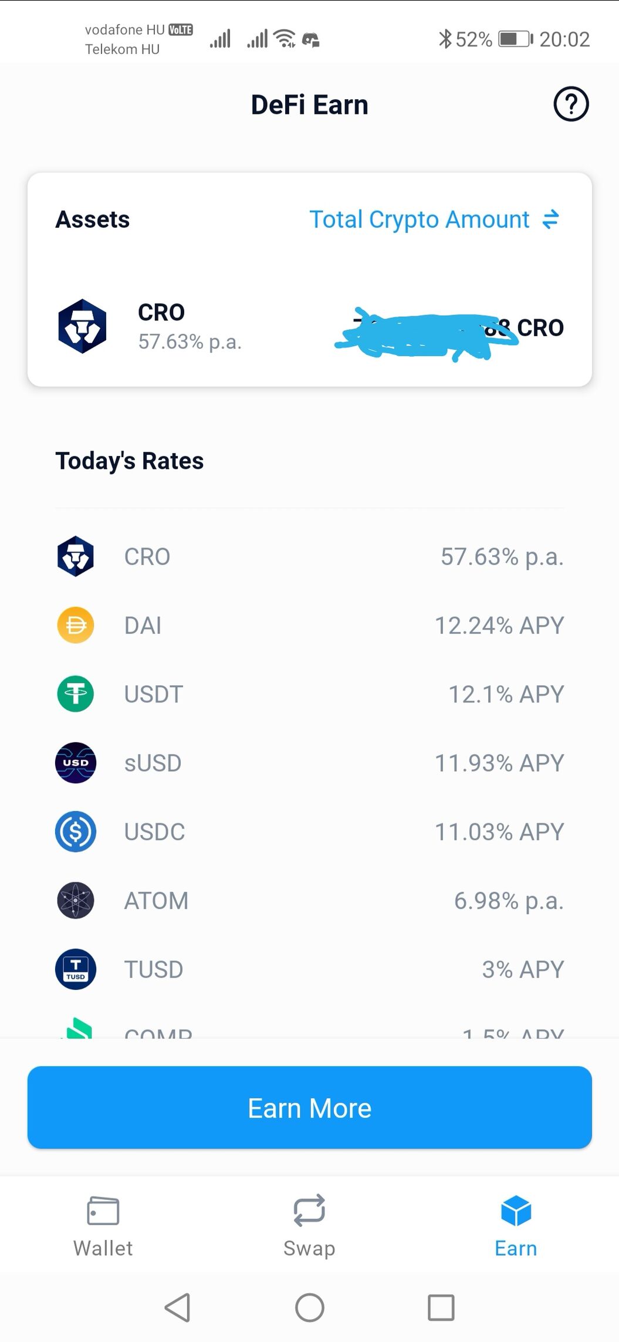Open Android recent apps square button
Image resolution: width=619 pixels, height=1342 pixels.
tap(441, 1307)
